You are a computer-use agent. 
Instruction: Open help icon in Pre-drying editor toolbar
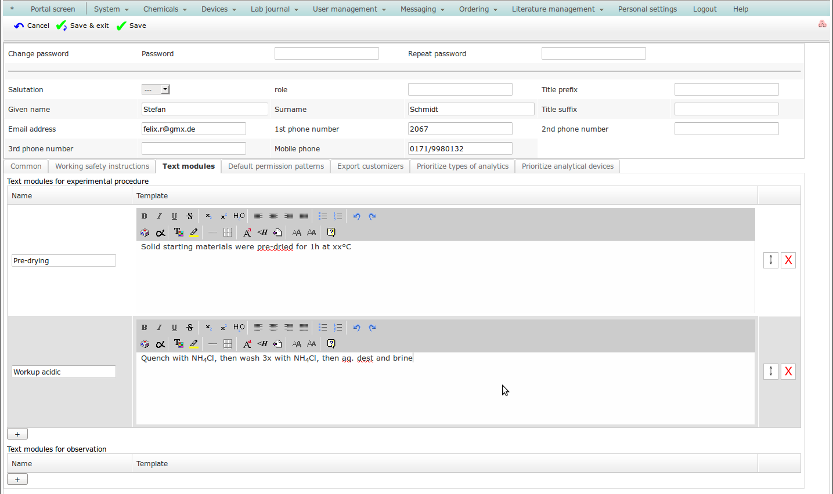click(x=331, y=233)
